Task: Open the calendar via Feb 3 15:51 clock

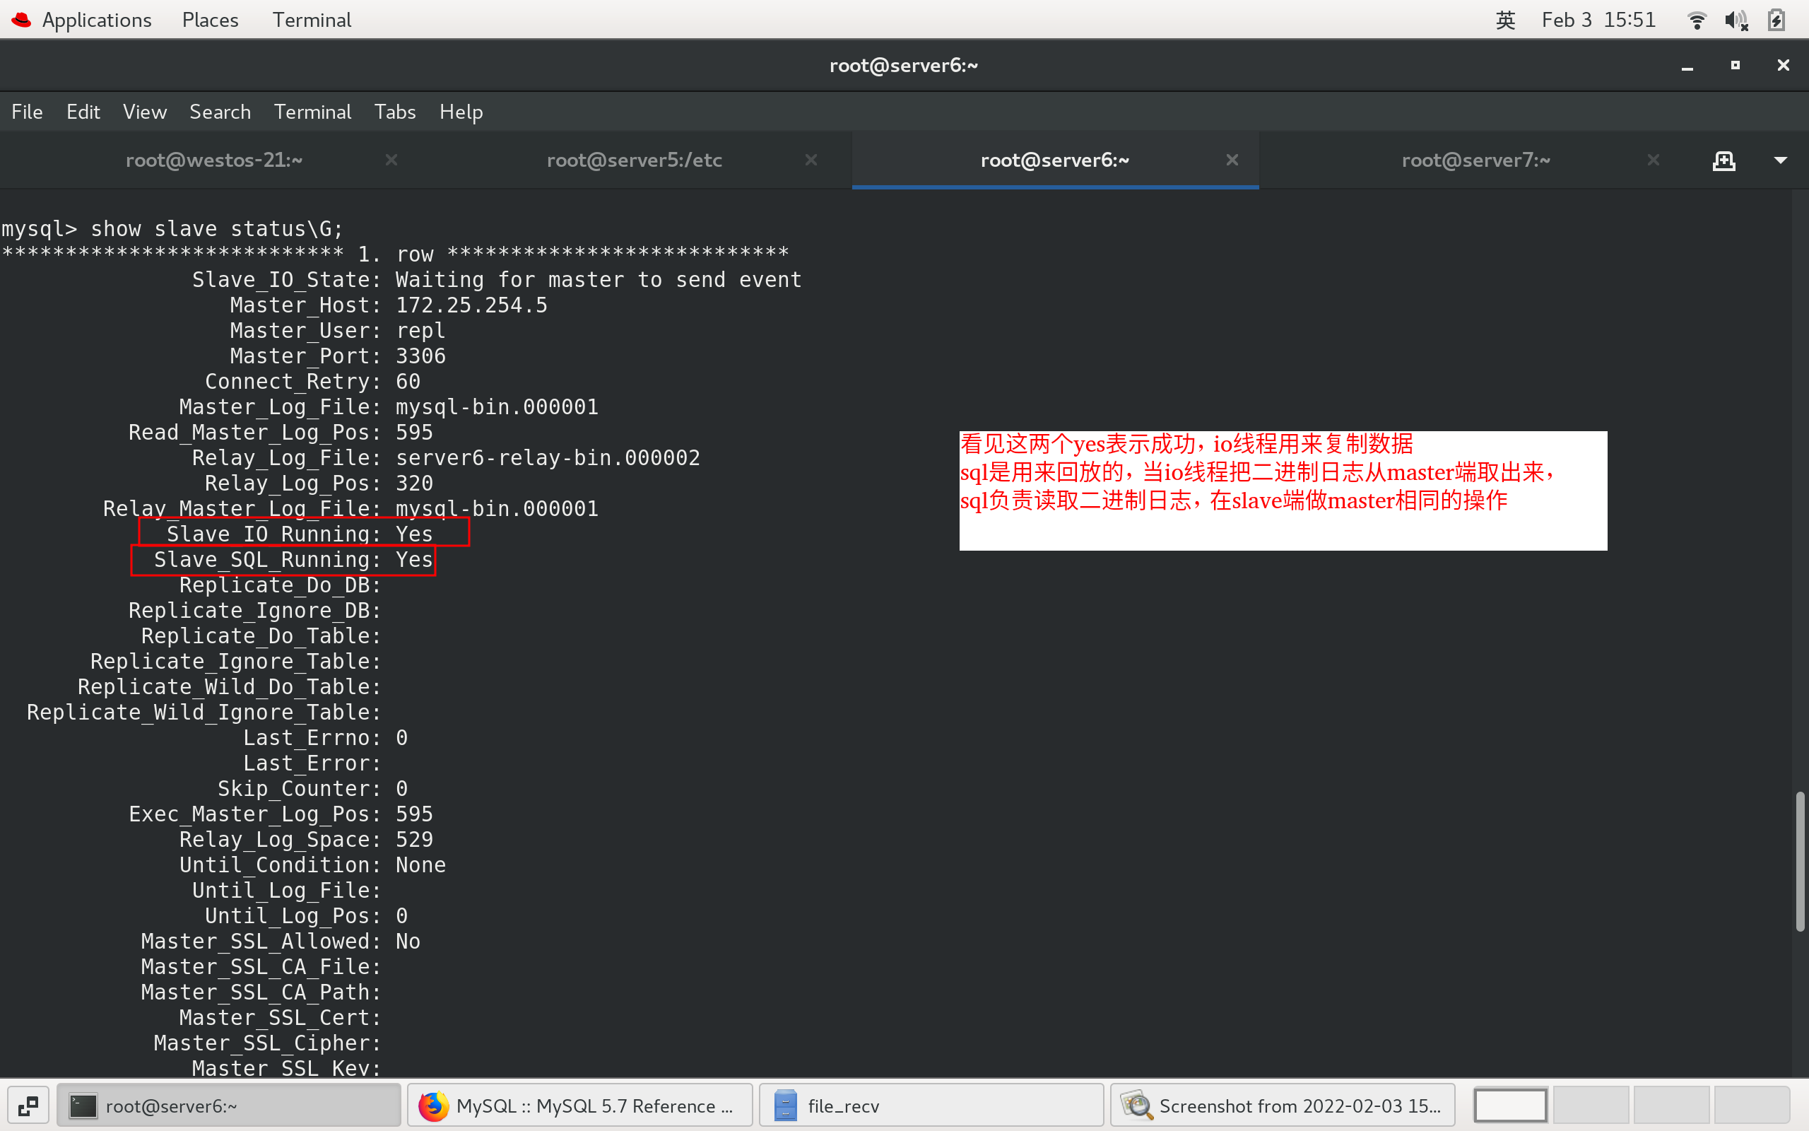Action: coord(1599,20)
